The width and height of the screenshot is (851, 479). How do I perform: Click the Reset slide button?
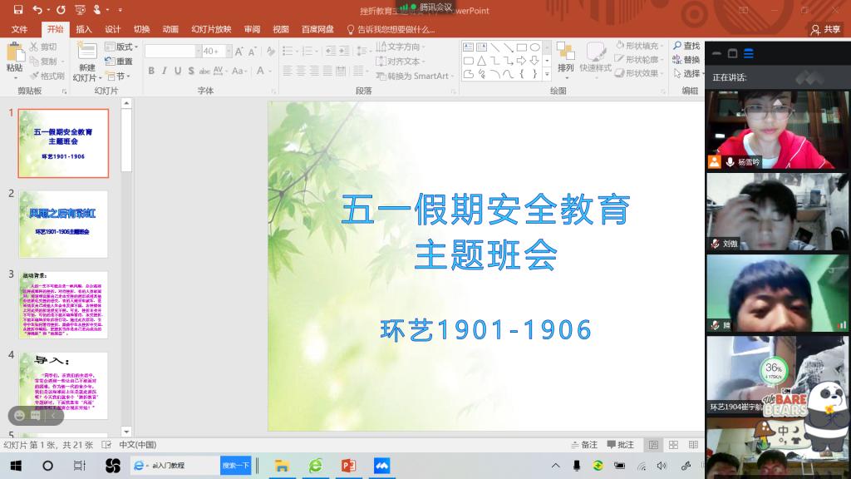[120, 61]
